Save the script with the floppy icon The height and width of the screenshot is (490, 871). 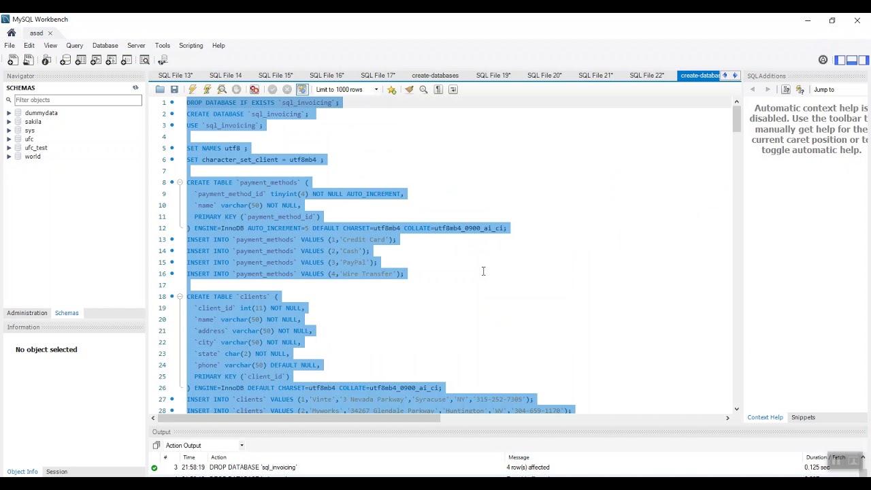point(174,89)
